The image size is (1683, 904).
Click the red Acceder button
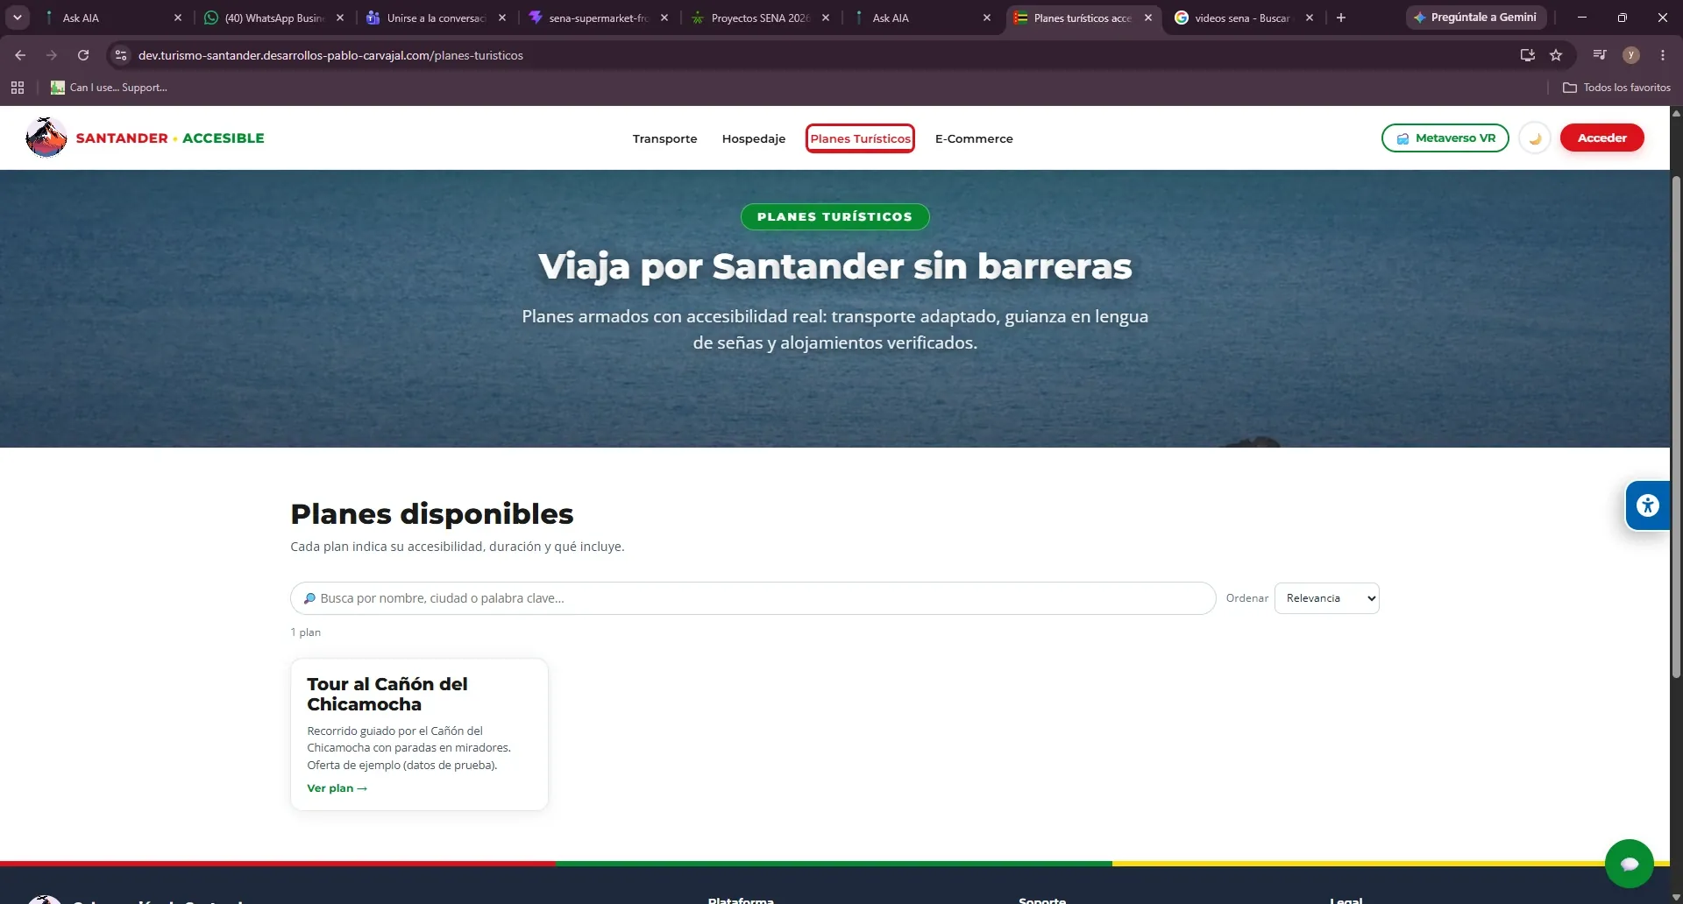(x=1601, y=138)
